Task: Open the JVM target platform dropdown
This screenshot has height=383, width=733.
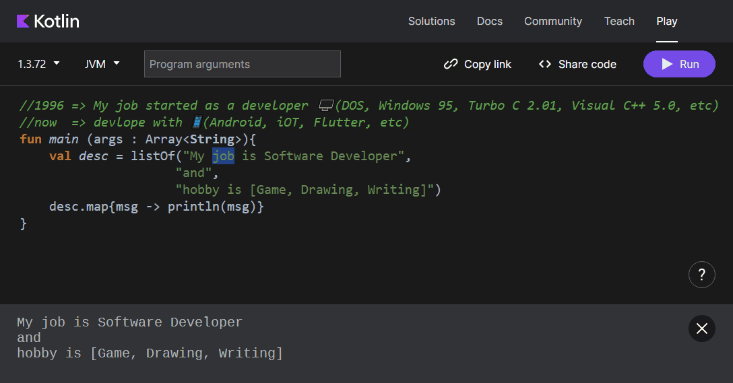Action: tap(102, 64)
